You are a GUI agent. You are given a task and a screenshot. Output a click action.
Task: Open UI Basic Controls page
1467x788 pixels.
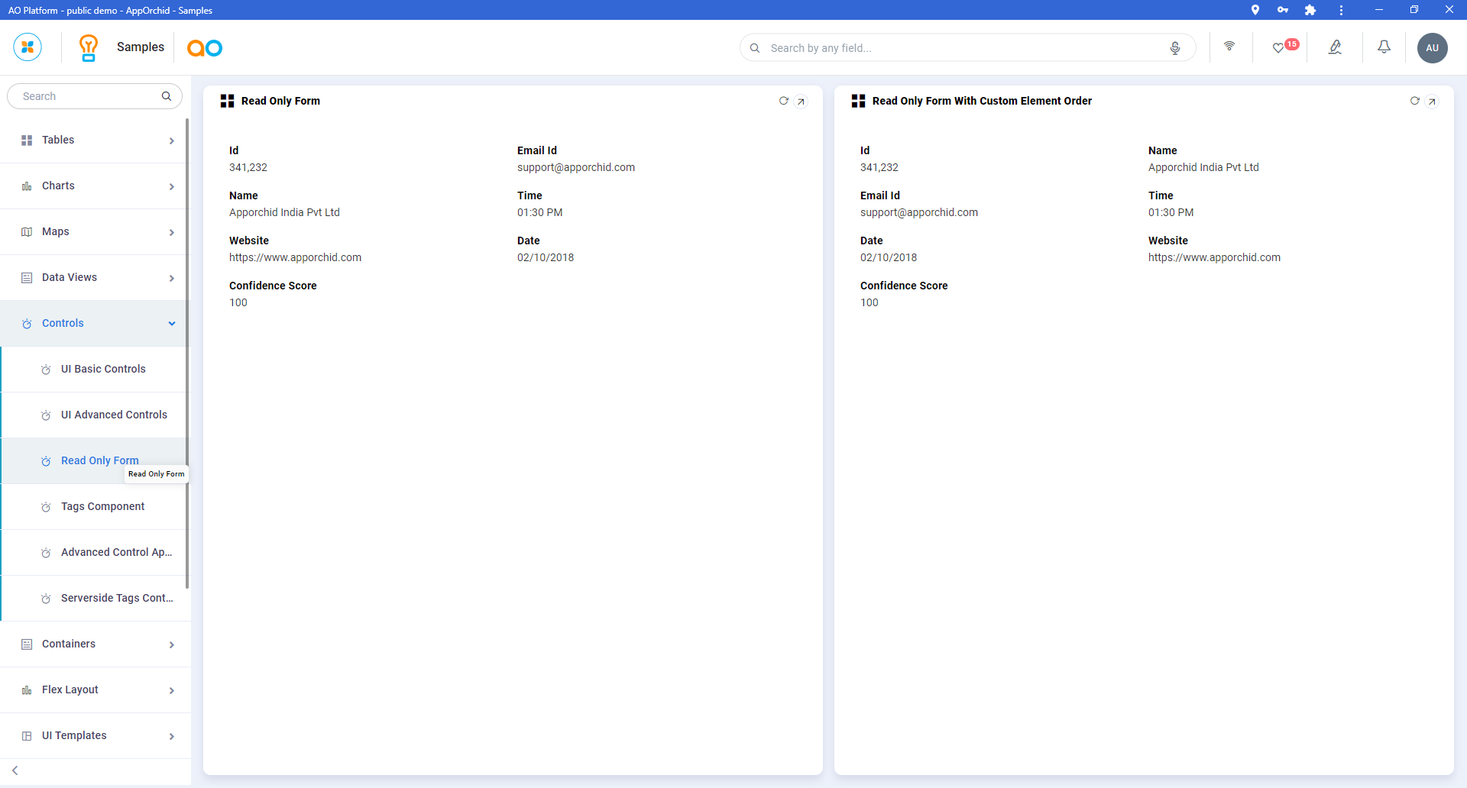click(103, 370)
